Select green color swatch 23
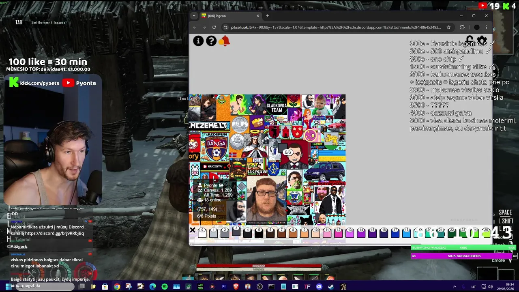This screenshot has width=519, height=292. point(463,232)
